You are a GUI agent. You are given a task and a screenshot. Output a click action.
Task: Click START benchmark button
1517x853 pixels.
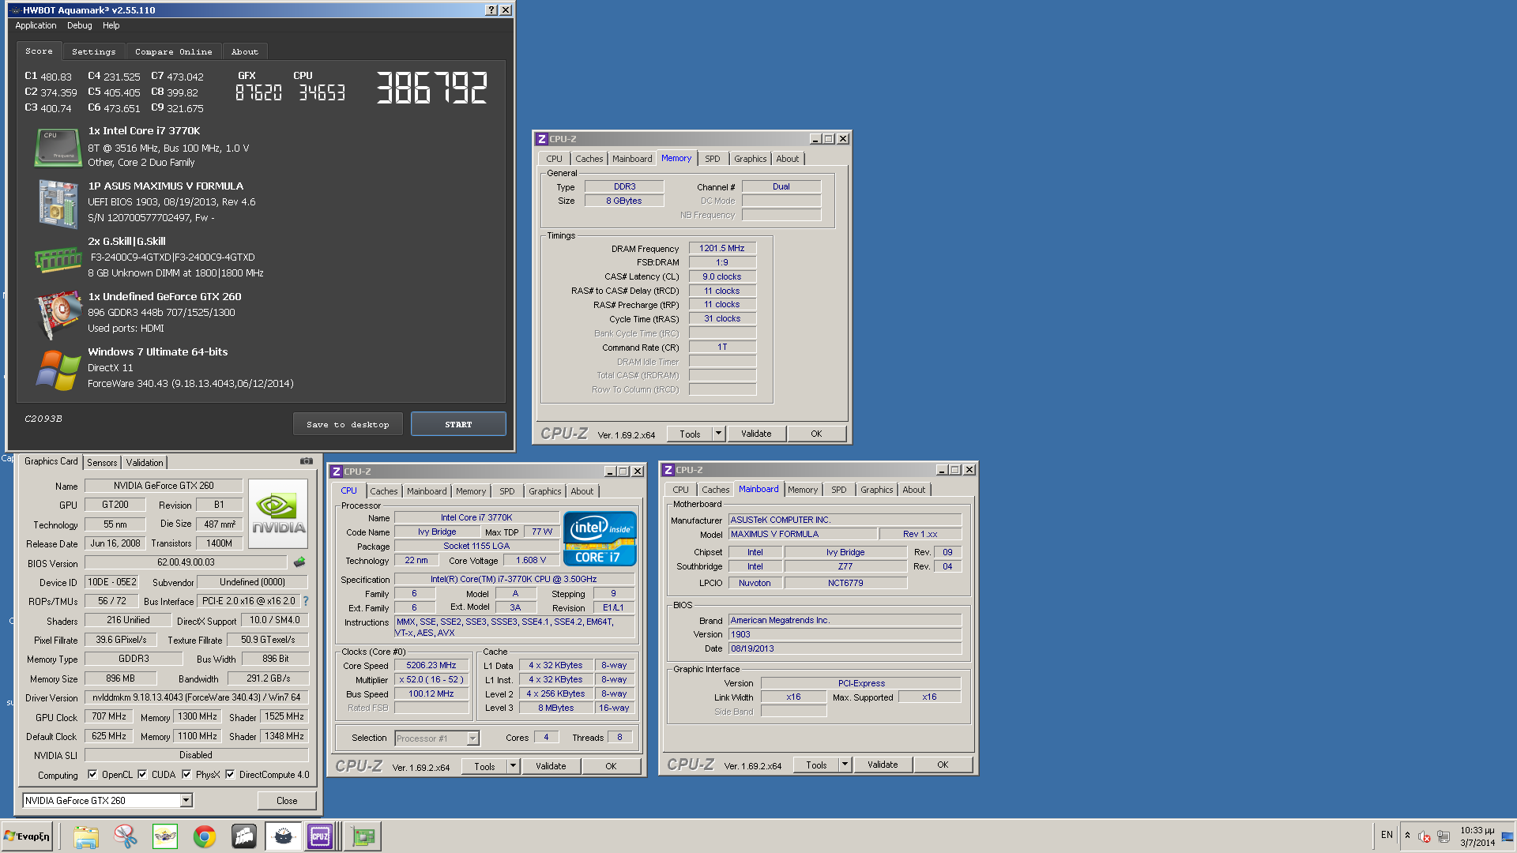tap(458, 424)
